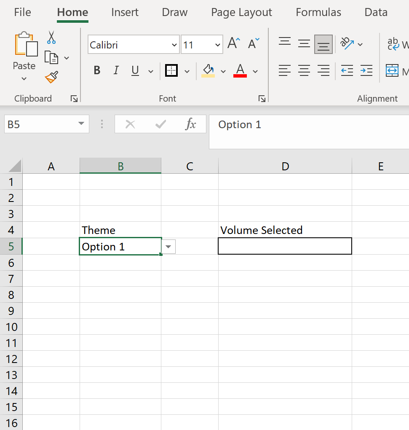Select the Theme cell

click(120, 230)
